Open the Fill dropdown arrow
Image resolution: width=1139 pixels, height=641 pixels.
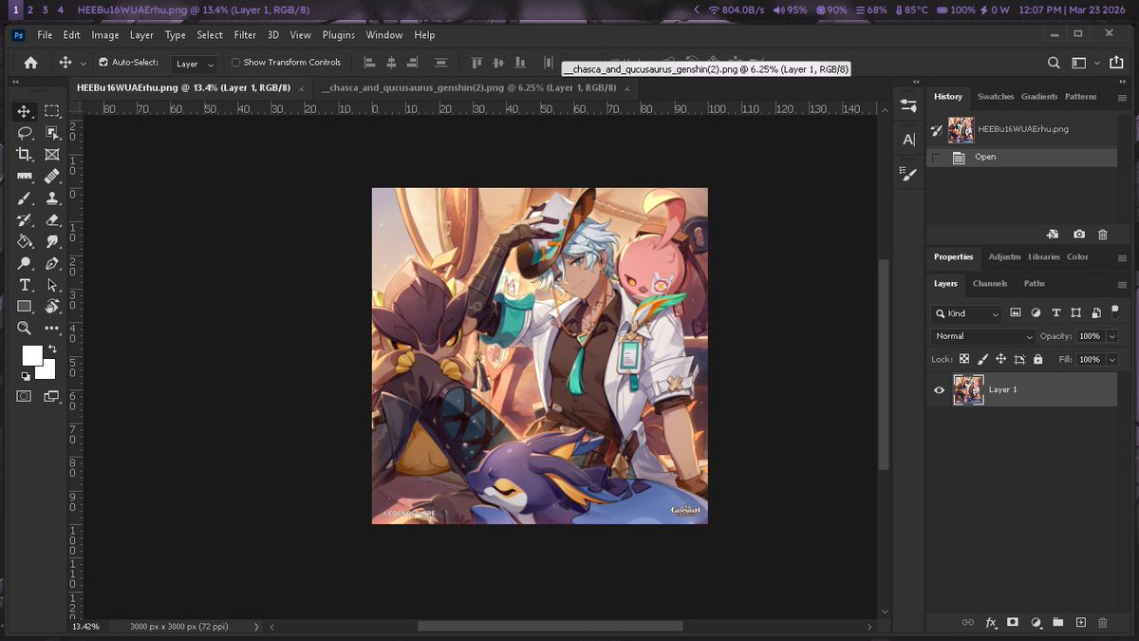1112,360
